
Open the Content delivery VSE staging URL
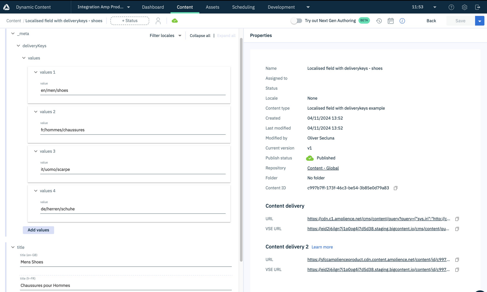click(378, 229)
